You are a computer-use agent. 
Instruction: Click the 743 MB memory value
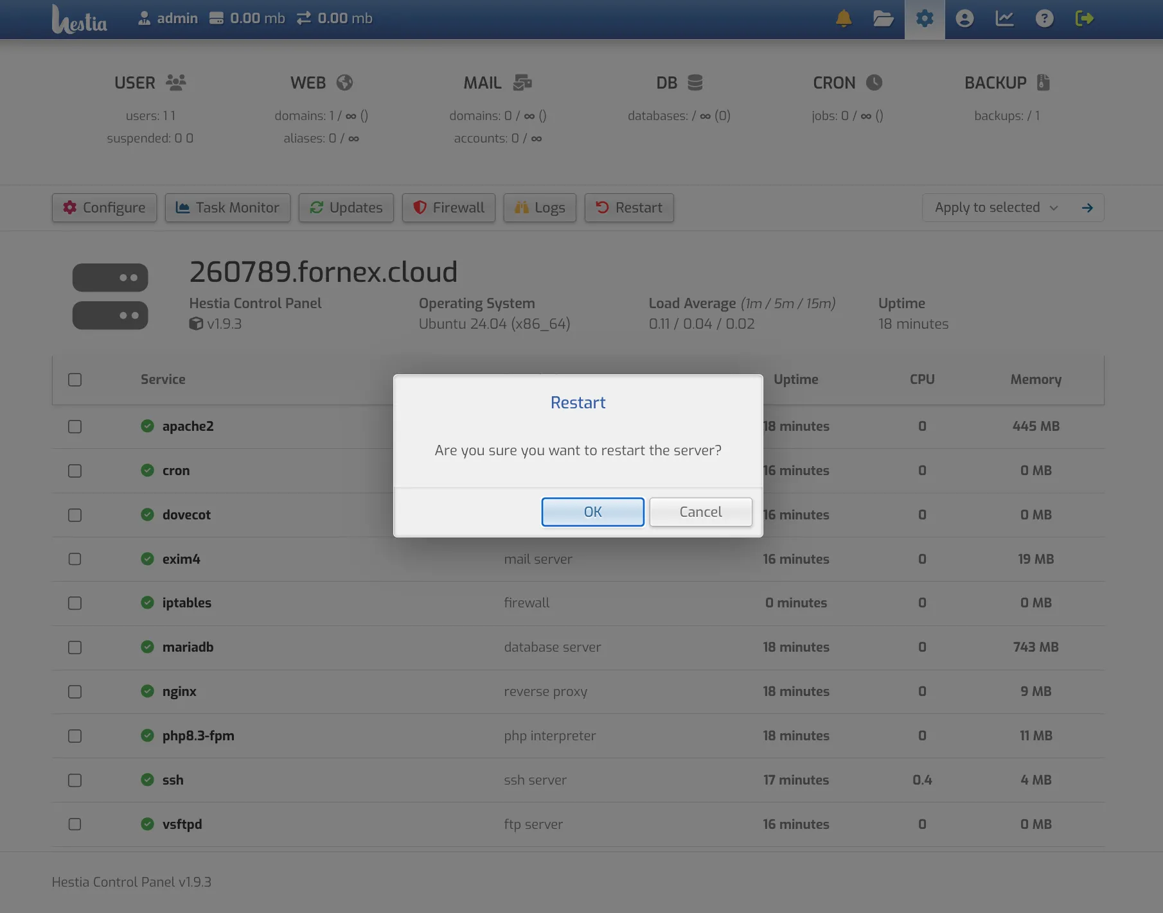point(1036,647)
